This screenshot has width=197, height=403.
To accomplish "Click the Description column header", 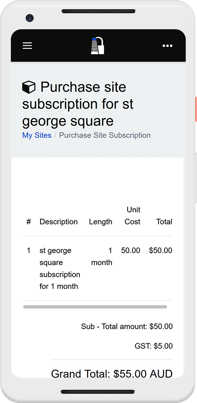I will click(x=59, y=222).
